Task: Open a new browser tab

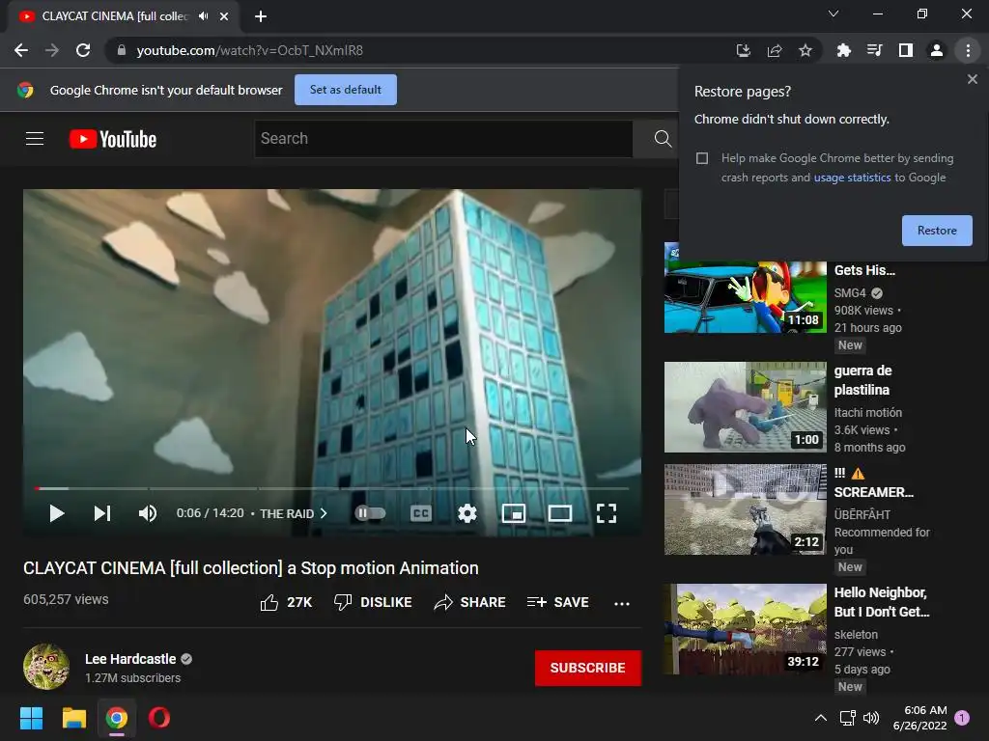Action: point(261,16)
